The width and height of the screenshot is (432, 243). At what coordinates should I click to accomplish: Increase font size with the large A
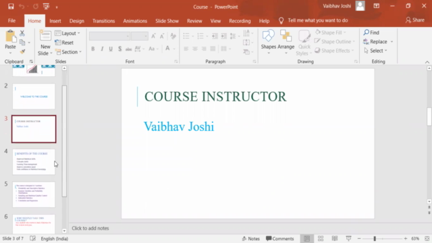click(x=153, y=36)
